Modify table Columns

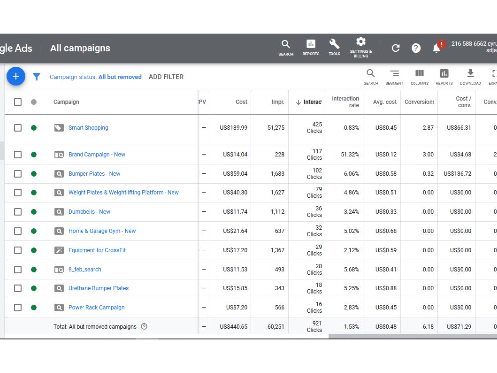[419, 77]
